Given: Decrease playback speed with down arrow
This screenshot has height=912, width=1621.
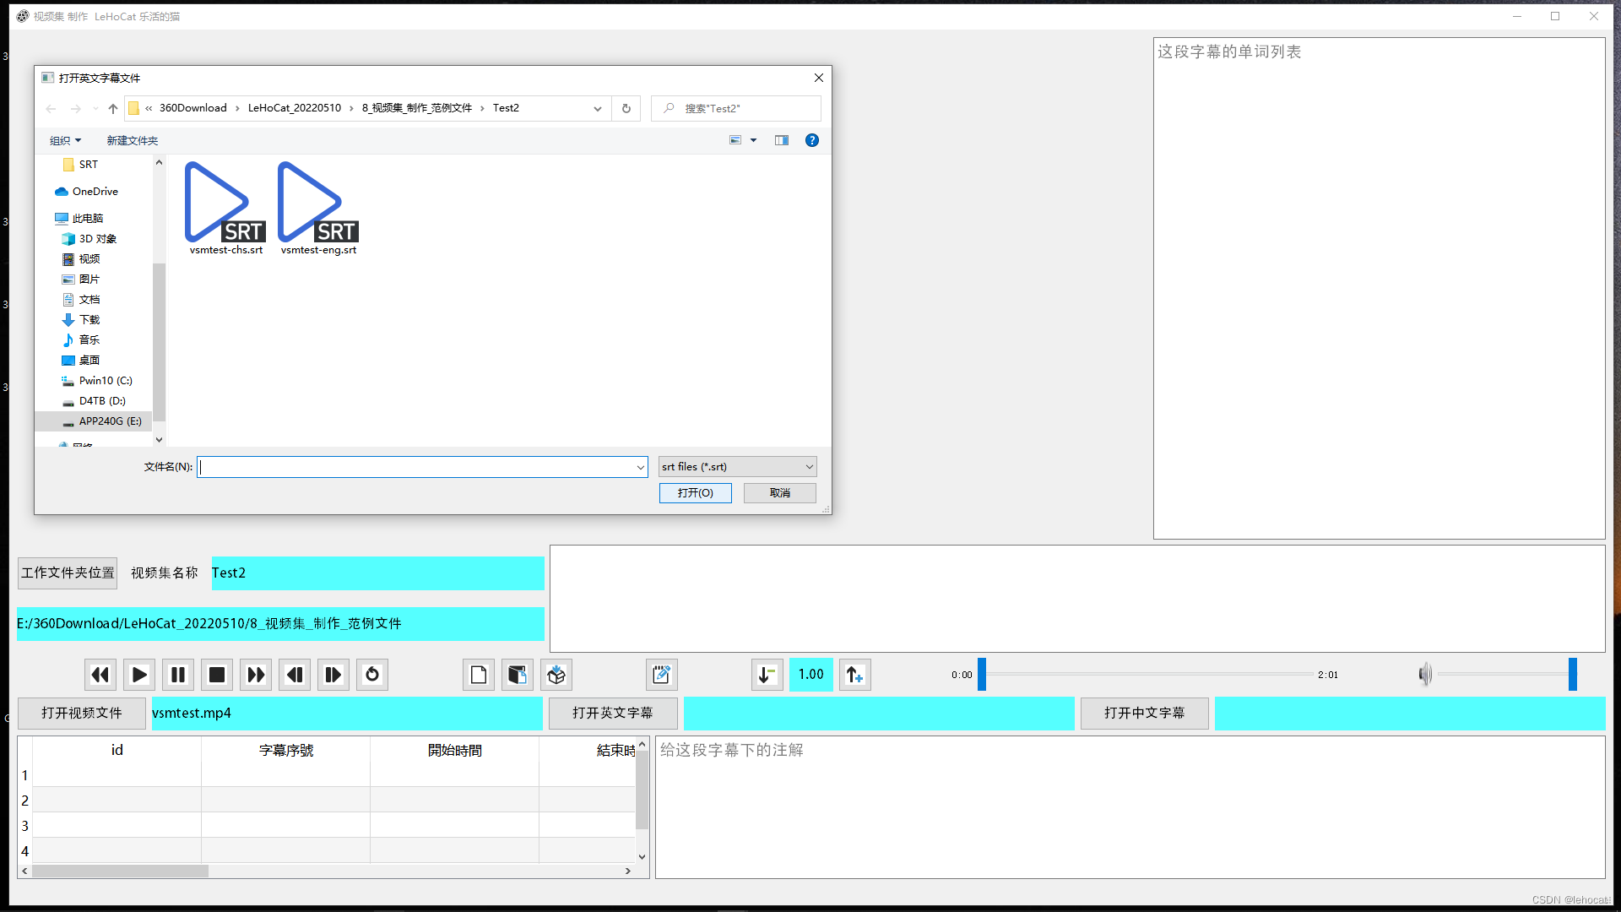Looking at the screenshot, I should coord(767,675).
